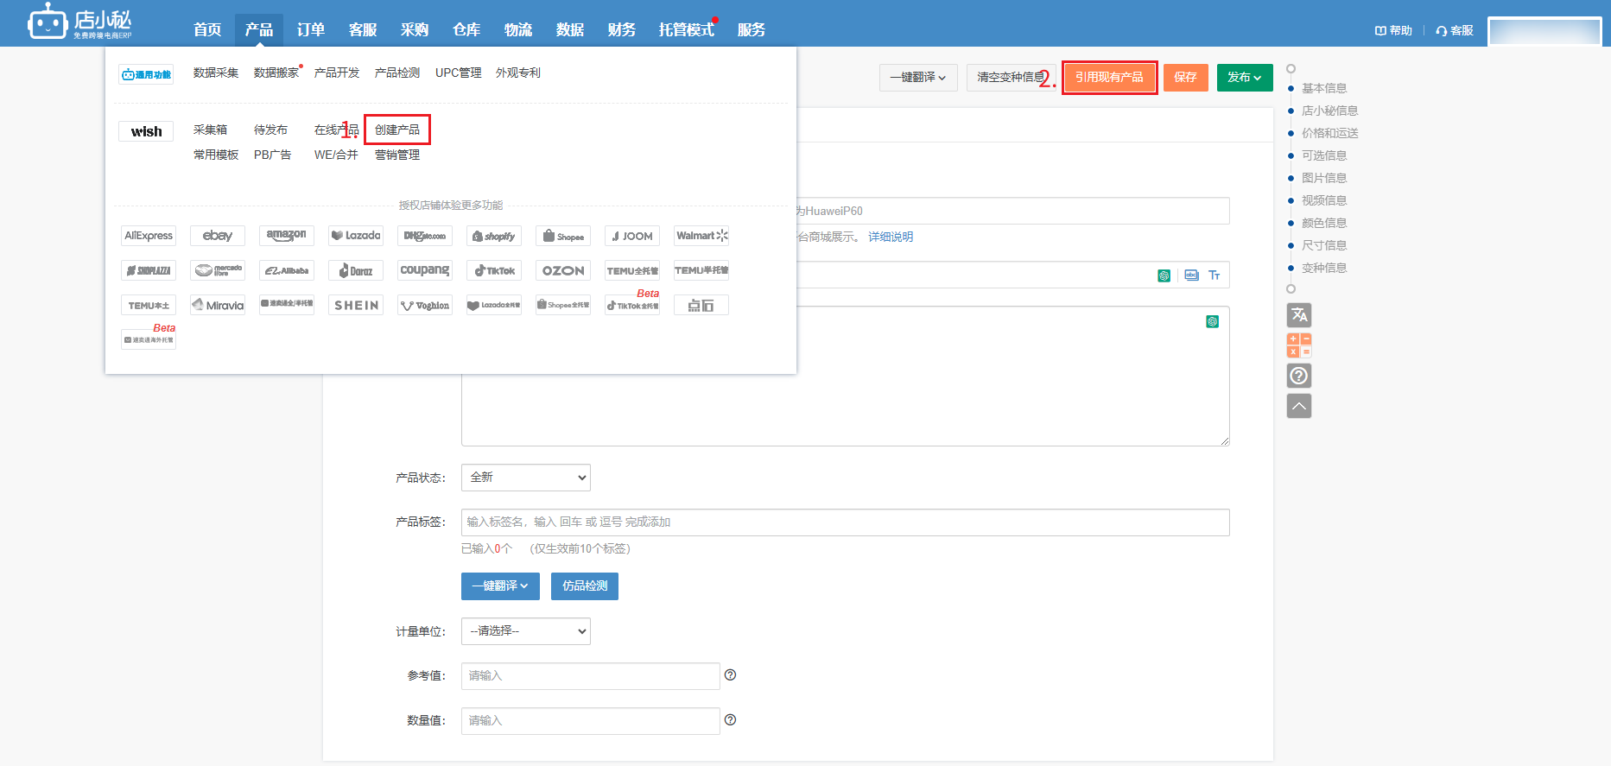Open the Voghion platform logo
This screenshot has width=1611, height=766.
[425, 305]
